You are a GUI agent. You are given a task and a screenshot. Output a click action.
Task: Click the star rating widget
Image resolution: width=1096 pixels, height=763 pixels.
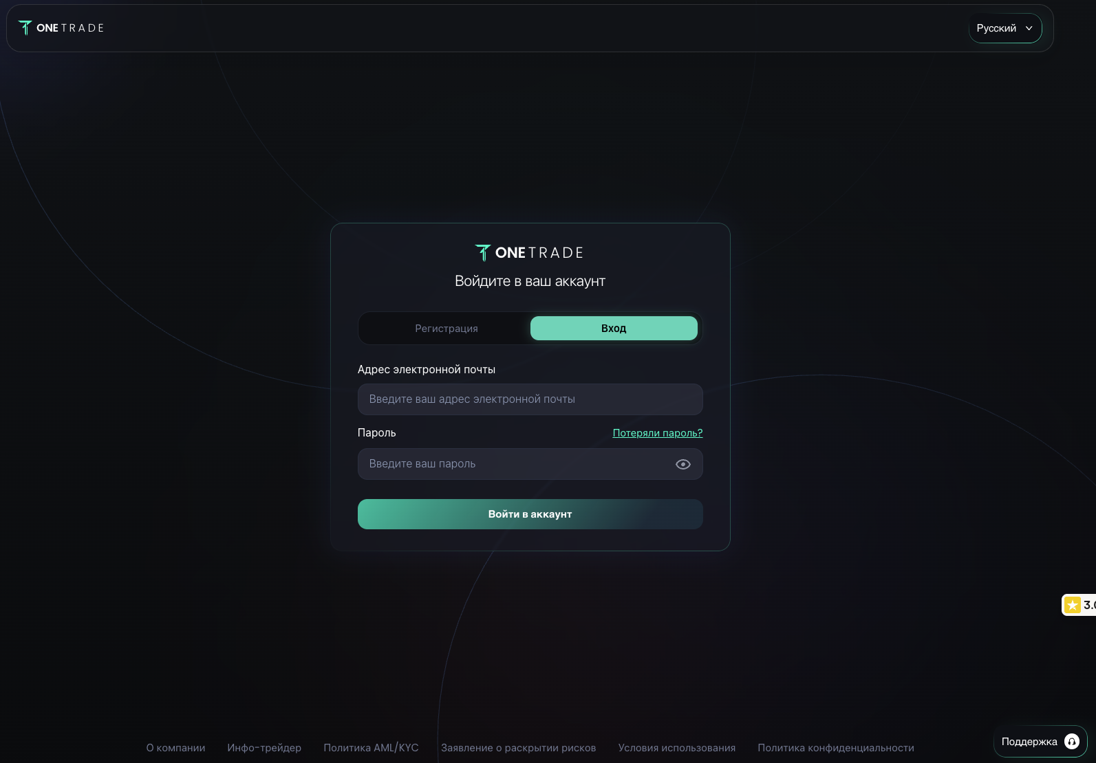point(1079,605)
